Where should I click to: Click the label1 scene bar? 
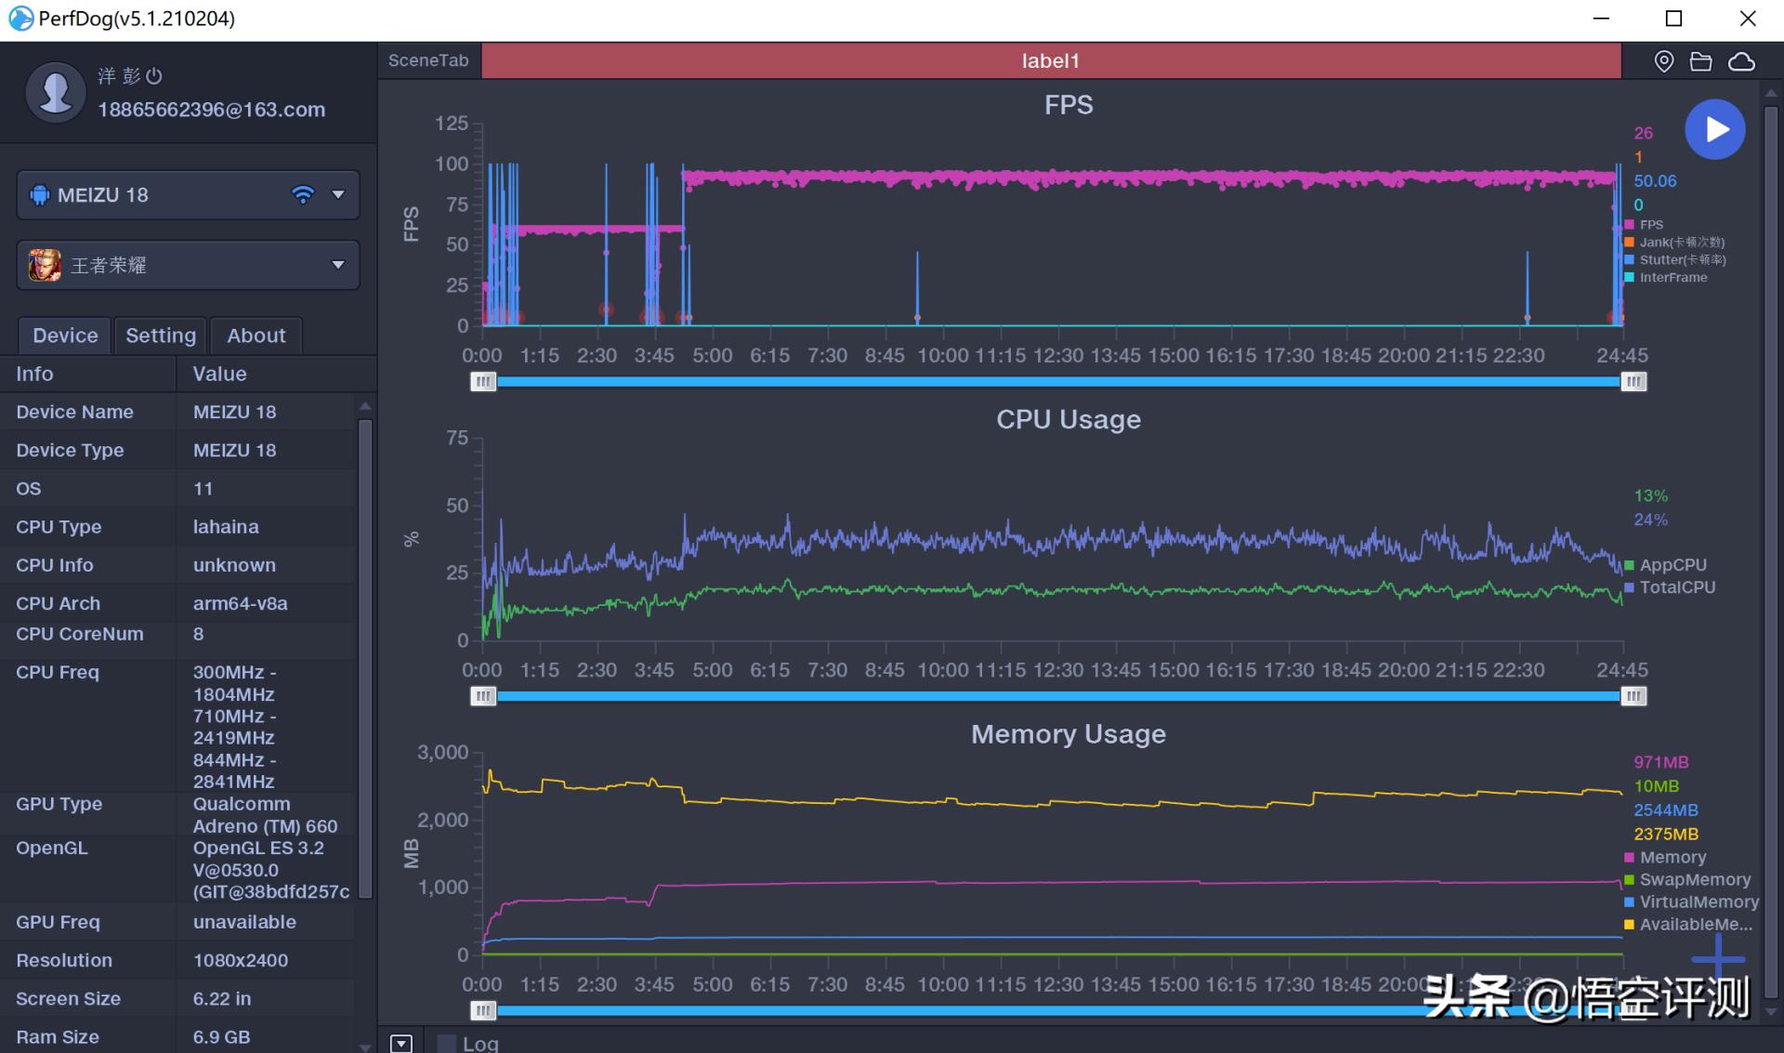pos(1050,61)
